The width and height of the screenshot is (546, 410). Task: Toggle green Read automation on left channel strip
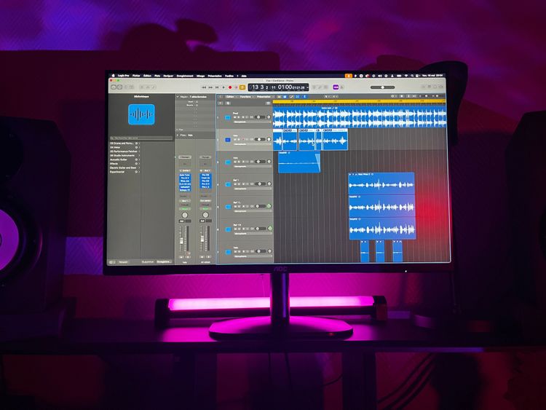pos(185,209)
